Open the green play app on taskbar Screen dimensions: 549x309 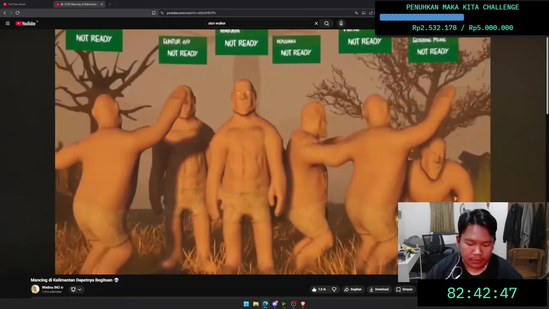click(x=284, y=304)
